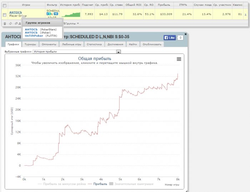Open the 'Выбранные графики' dropdown
This screenshot has height=192, width=250.
119,51
